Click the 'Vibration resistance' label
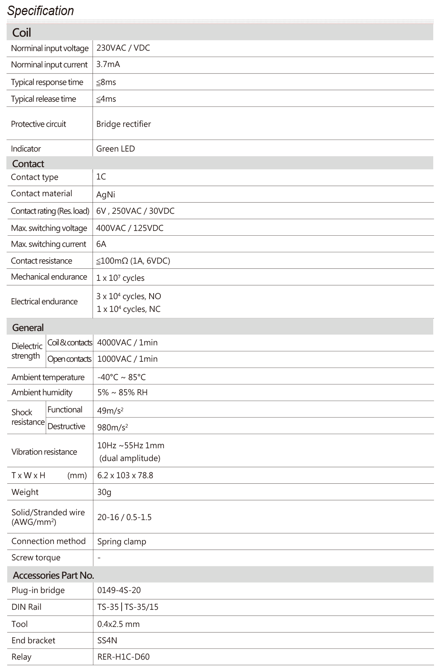 (x=44, y=452)
